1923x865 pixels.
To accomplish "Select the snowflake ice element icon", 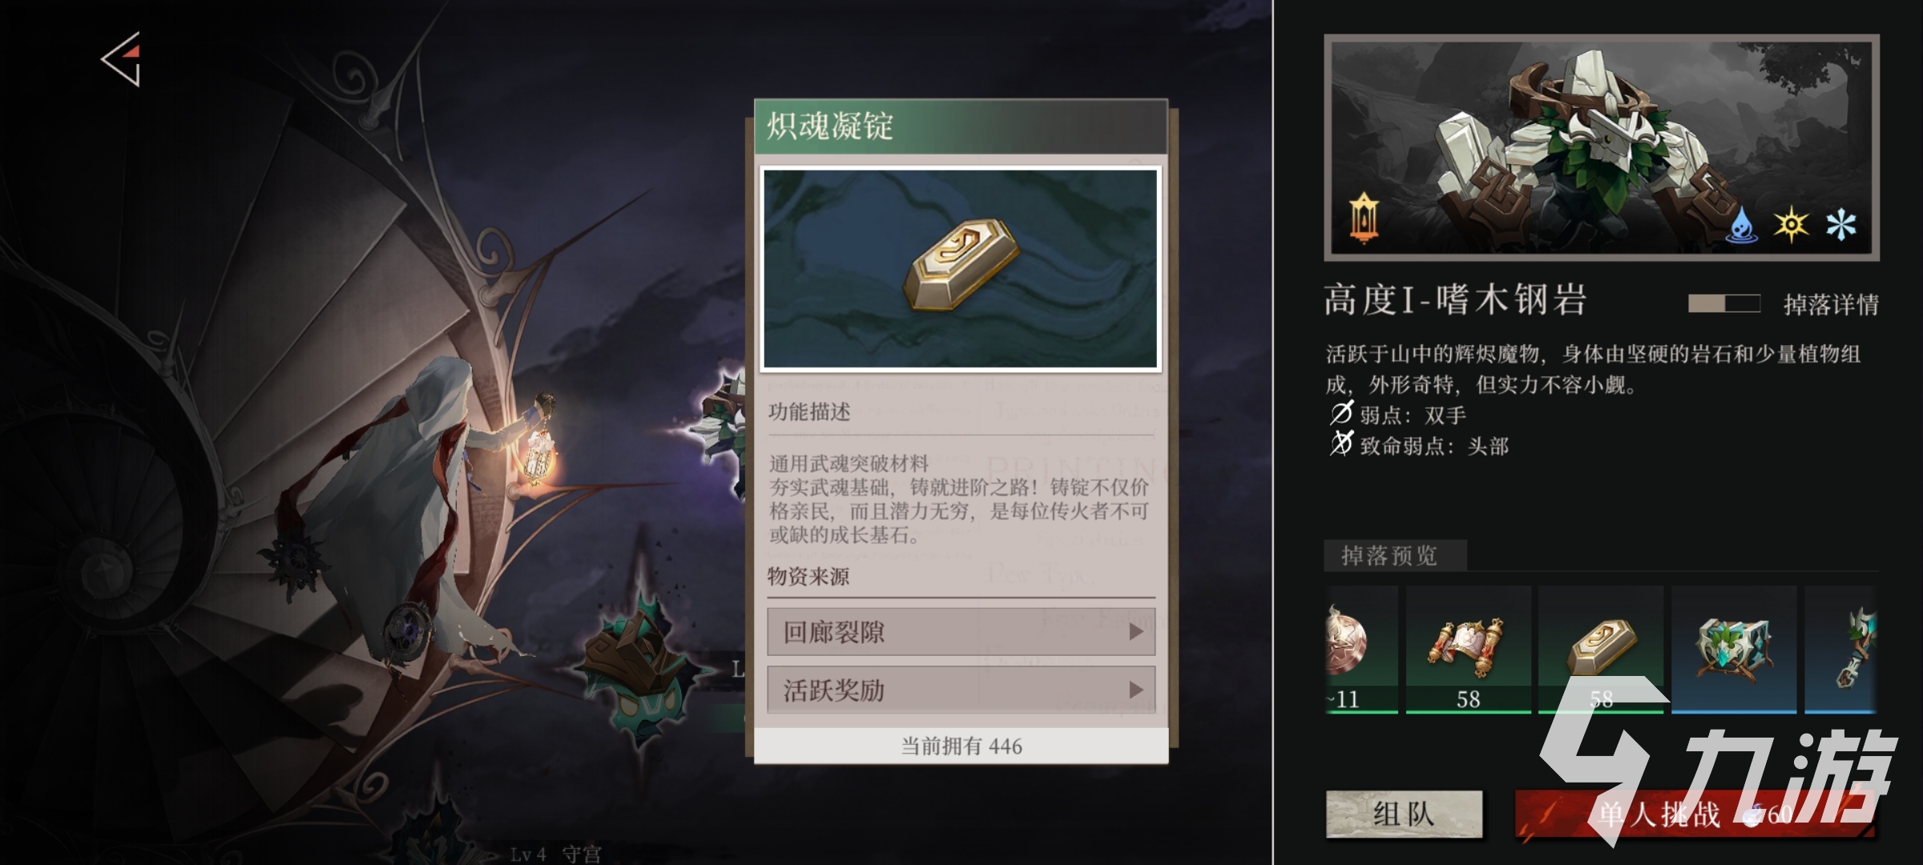I will pyautogui.click(x=1840, y=224).
